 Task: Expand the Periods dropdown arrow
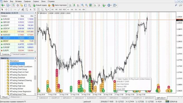pyautogui.click(x=111, y=5)
